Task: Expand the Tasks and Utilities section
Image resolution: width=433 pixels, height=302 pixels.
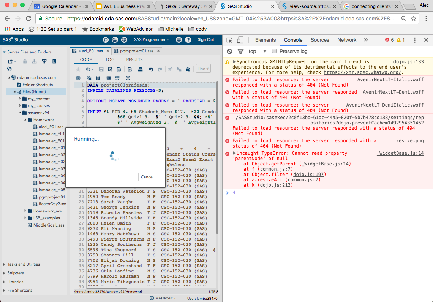Action: point(24,264)
